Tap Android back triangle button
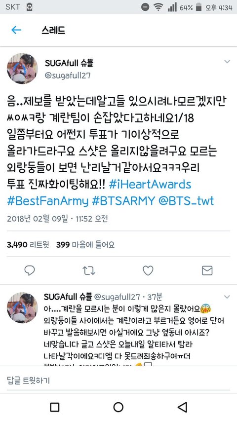This screenshot has height=421, width=237. pos(183,407)
